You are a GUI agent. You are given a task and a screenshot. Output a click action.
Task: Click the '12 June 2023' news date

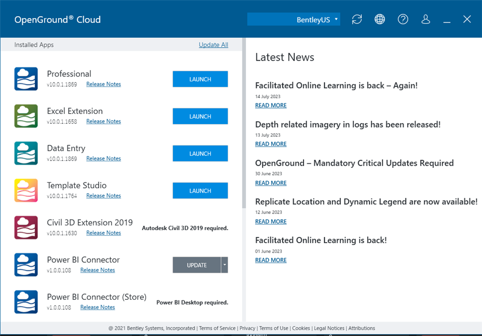[268, 212]
